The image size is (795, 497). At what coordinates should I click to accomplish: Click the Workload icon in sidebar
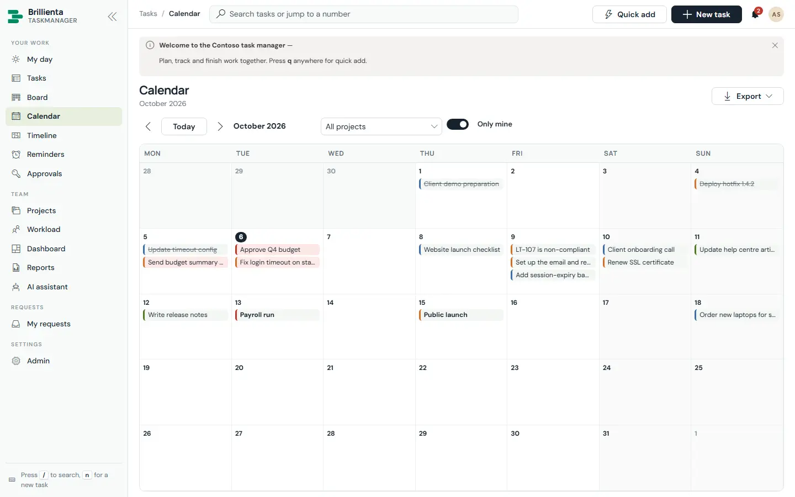point(16,230)
